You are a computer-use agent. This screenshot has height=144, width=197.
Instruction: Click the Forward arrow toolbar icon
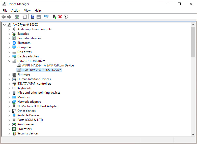9,17
